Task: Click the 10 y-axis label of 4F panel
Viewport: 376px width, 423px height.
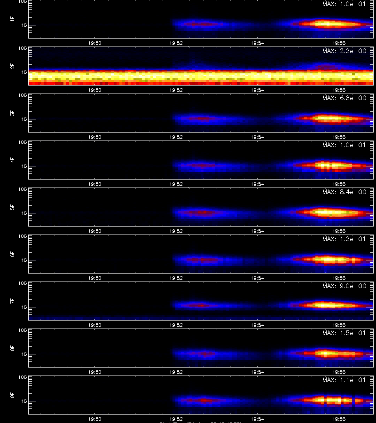Action: 24,166
